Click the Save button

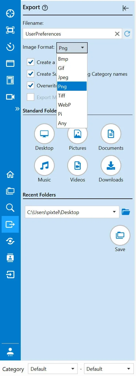pos(120,235)
